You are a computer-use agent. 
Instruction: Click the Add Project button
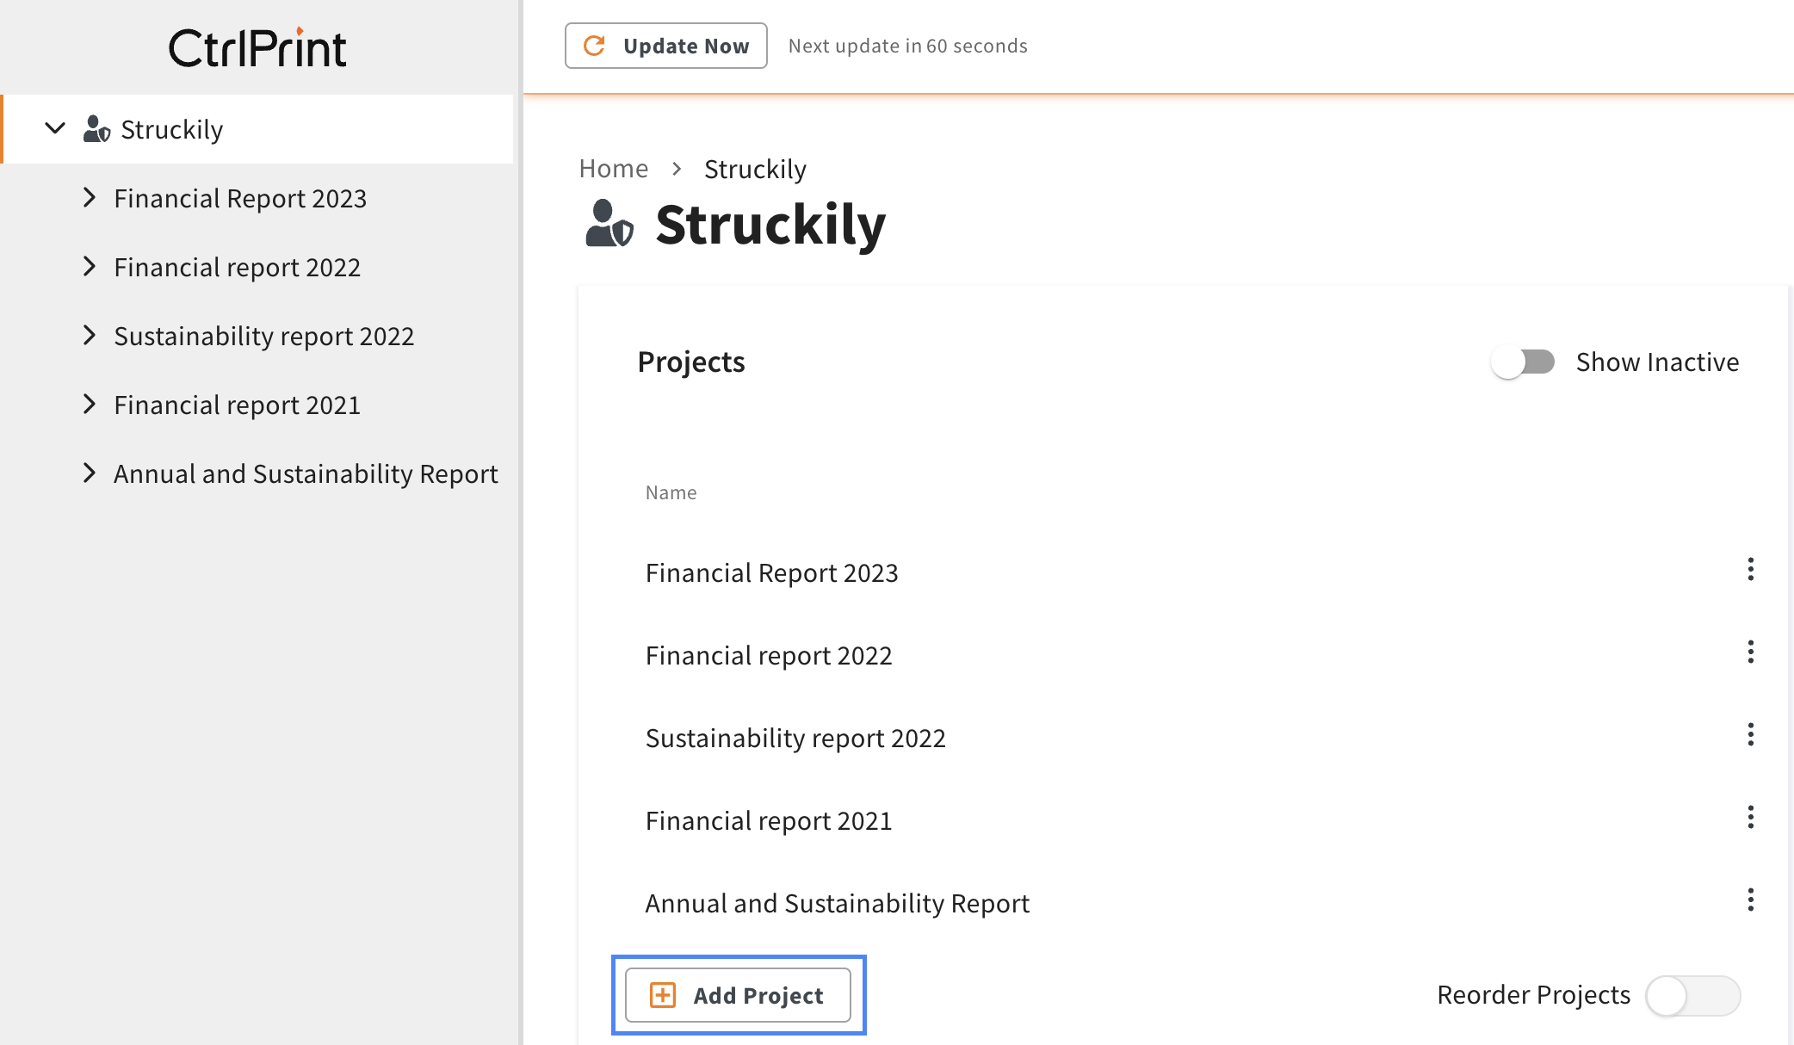coord(738,995)
